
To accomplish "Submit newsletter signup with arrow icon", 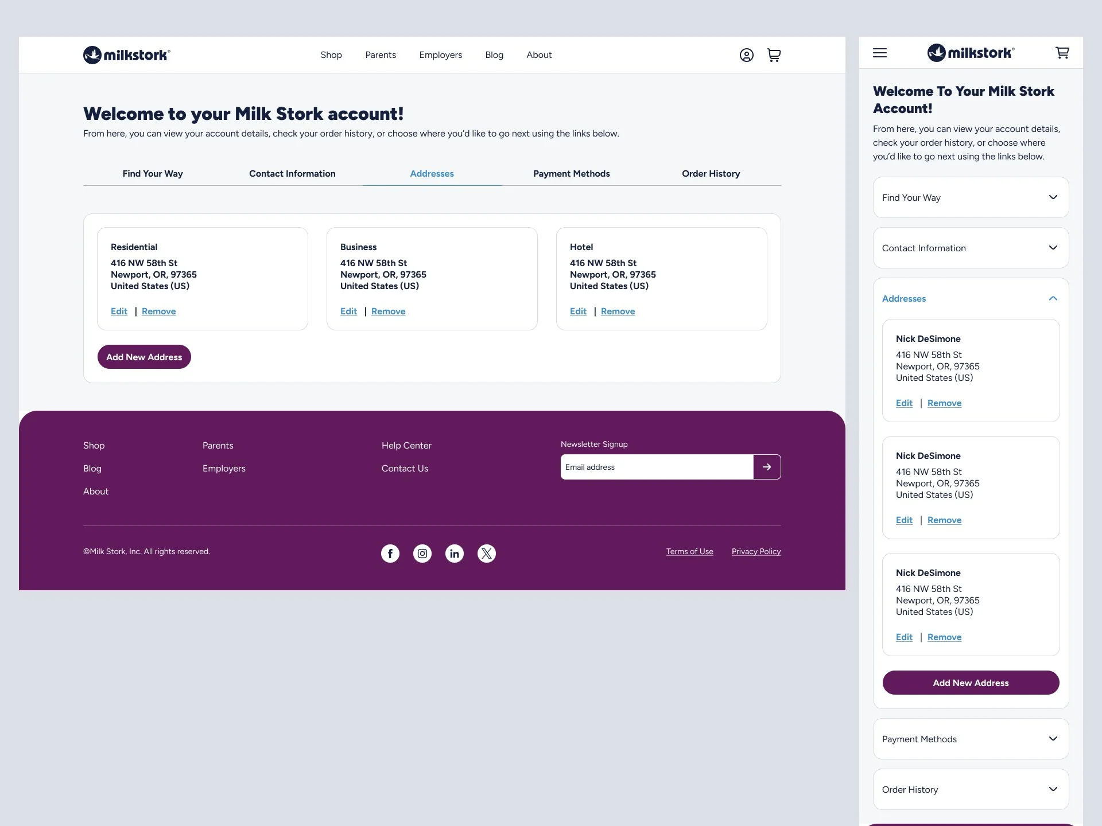I will [x=767, y=466].
